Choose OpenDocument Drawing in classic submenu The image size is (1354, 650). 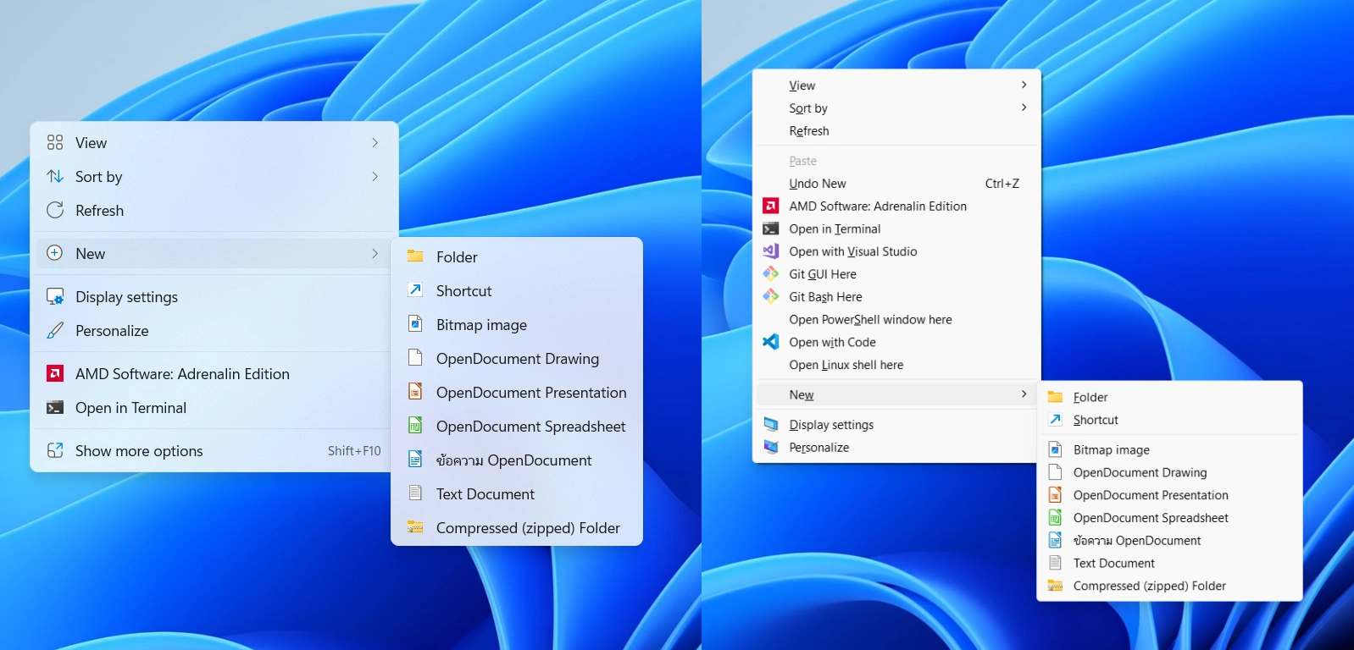click(1169, 472)
